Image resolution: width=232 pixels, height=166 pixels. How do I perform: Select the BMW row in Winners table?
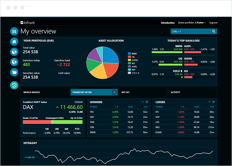pos(119,133)
